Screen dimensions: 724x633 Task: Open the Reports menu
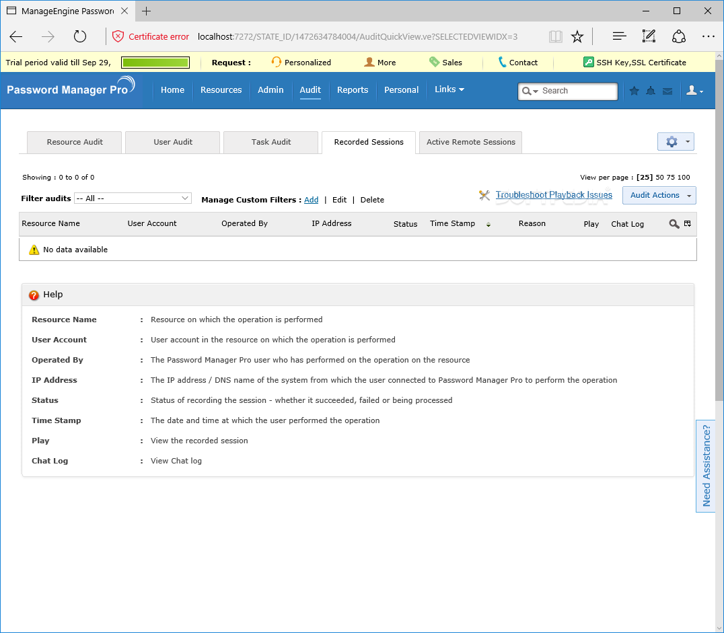pyautogui.click(x=353, y=90)
